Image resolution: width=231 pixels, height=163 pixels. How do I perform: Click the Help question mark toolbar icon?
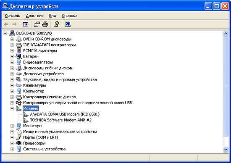coord(56,24)
